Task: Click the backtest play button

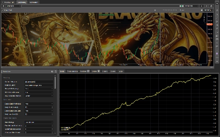Action: tap(202, 6)
